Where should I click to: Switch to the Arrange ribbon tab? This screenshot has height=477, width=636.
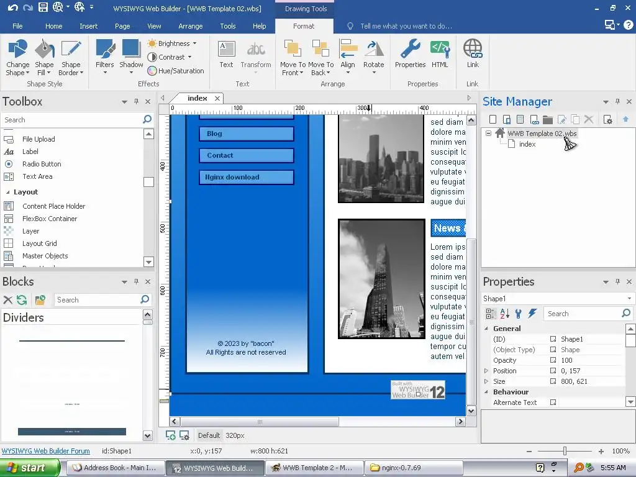(190, 26)
